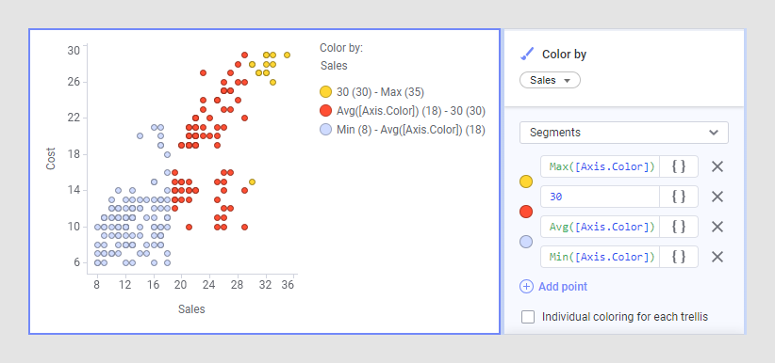Click the paintbrush Color by icon

point(527,54)
